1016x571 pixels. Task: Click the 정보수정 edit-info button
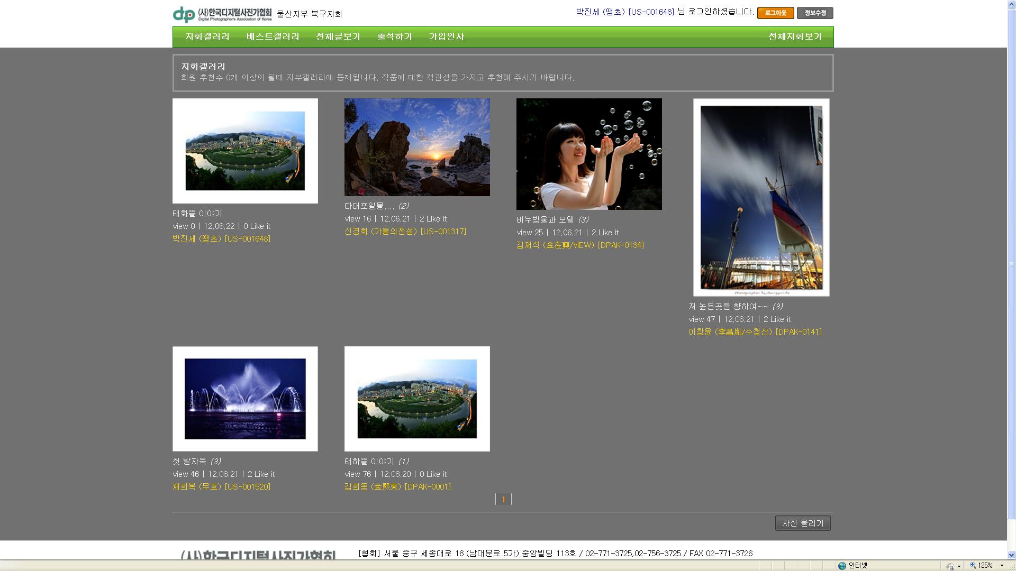[x=815, y=13]
